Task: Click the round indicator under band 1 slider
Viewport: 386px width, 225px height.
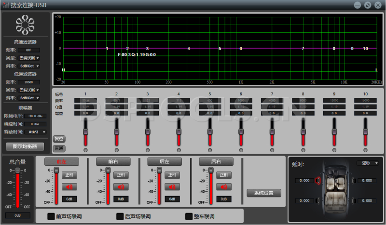Action: 86,150
